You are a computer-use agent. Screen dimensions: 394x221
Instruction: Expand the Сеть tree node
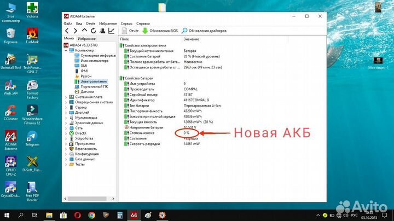click(x=66, y=128)
